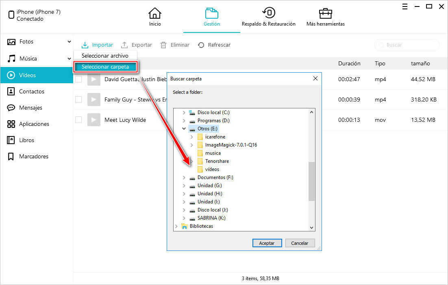Click the Tipo column header
Screen dimensions: 448x285
click(x=380, y=64)
